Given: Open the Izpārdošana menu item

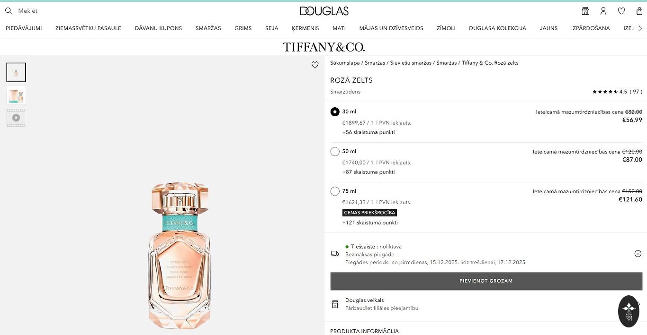Looking at the screenshot, I should point(591,28).
